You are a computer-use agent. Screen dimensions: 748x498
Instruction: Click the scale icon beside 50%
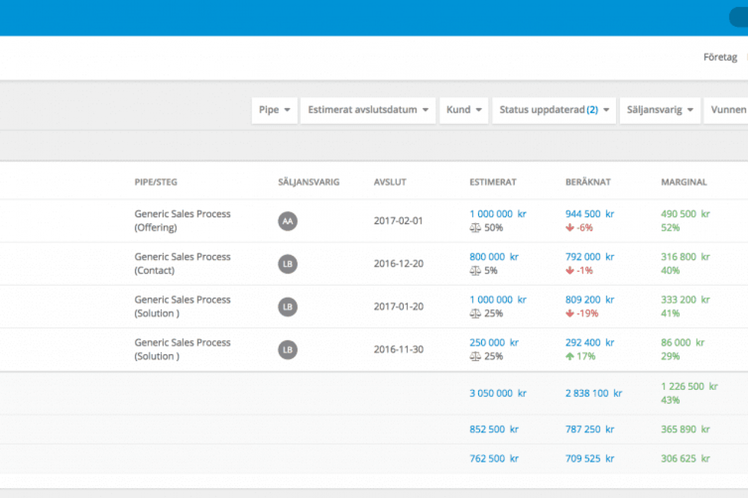[475, 228]
